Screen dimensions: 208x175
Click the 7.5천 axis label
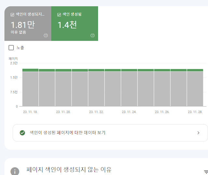click(x=14, y=92)
